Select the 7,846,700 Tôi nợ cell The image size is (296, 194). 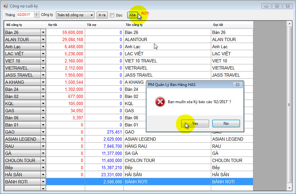104,146
